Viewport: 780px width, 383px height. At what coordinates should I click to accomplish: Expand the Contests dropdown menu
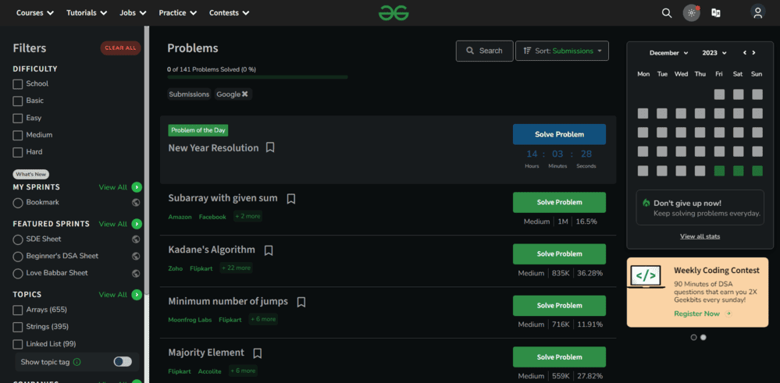[x=230, y=13]
